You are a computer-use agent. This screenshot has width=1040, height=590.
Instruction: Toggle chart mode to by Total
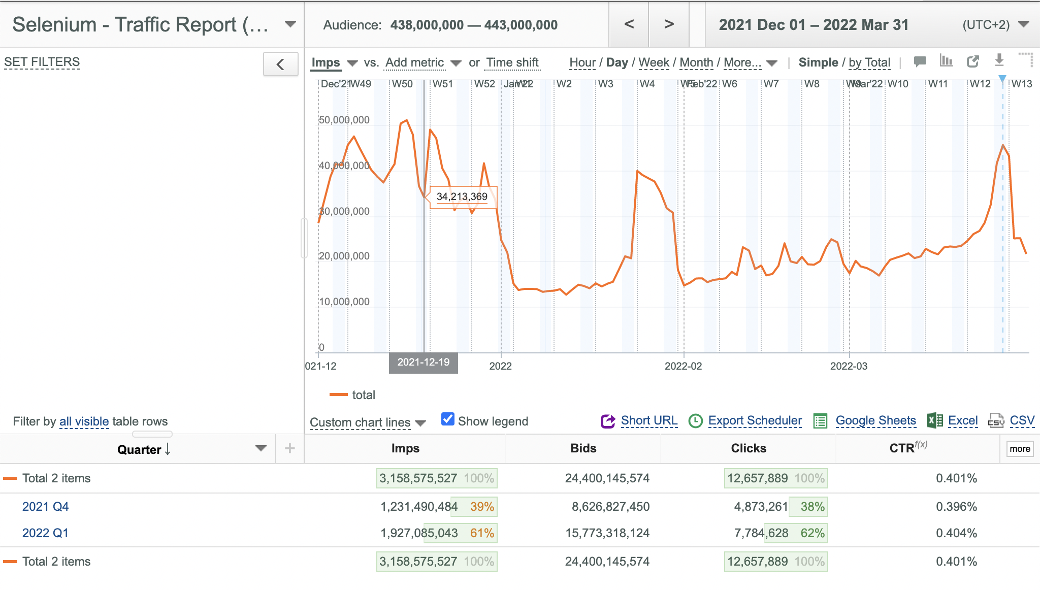pyautogui.click(x=869, y=62)
